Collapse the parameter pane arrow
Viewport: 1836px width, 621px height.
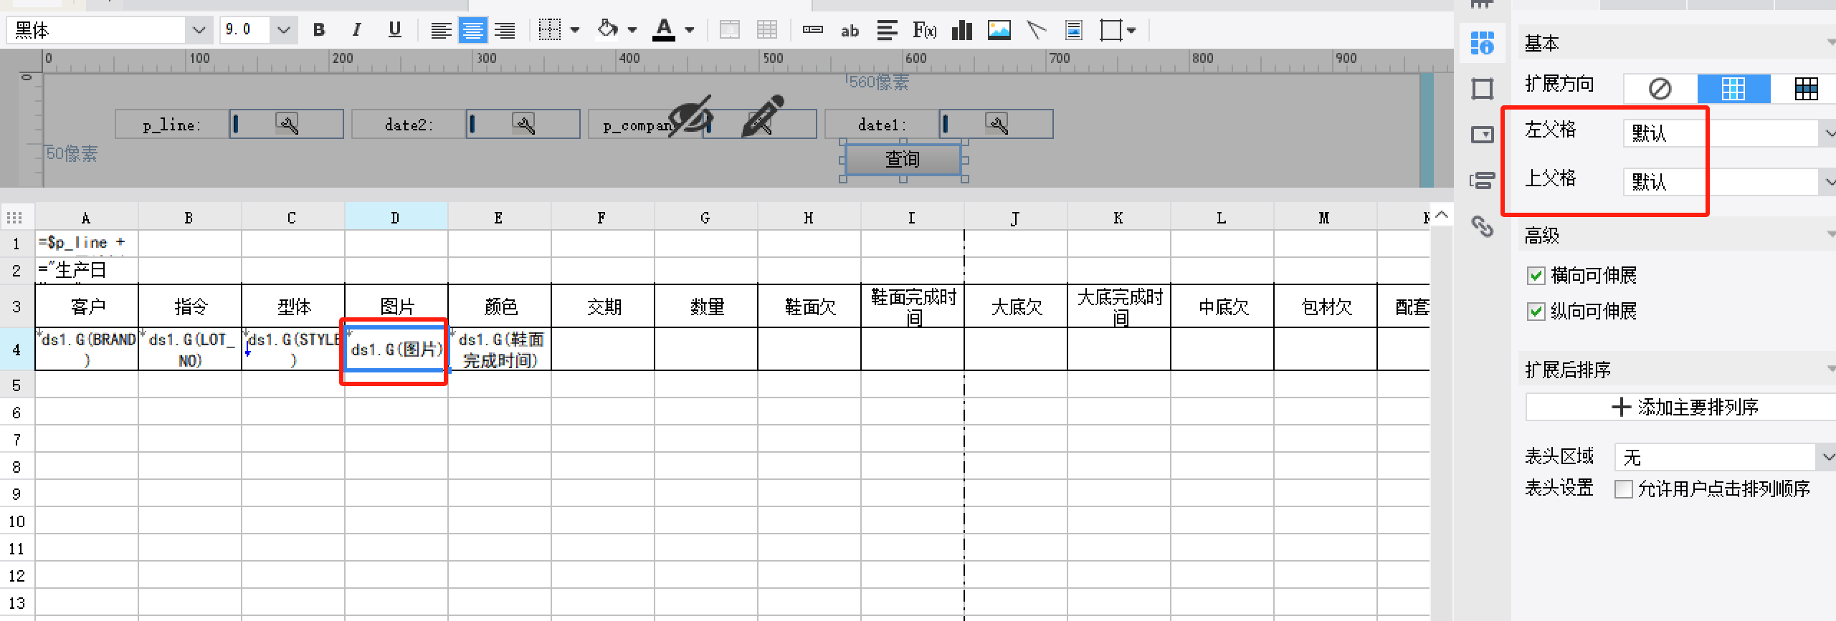1442,215
